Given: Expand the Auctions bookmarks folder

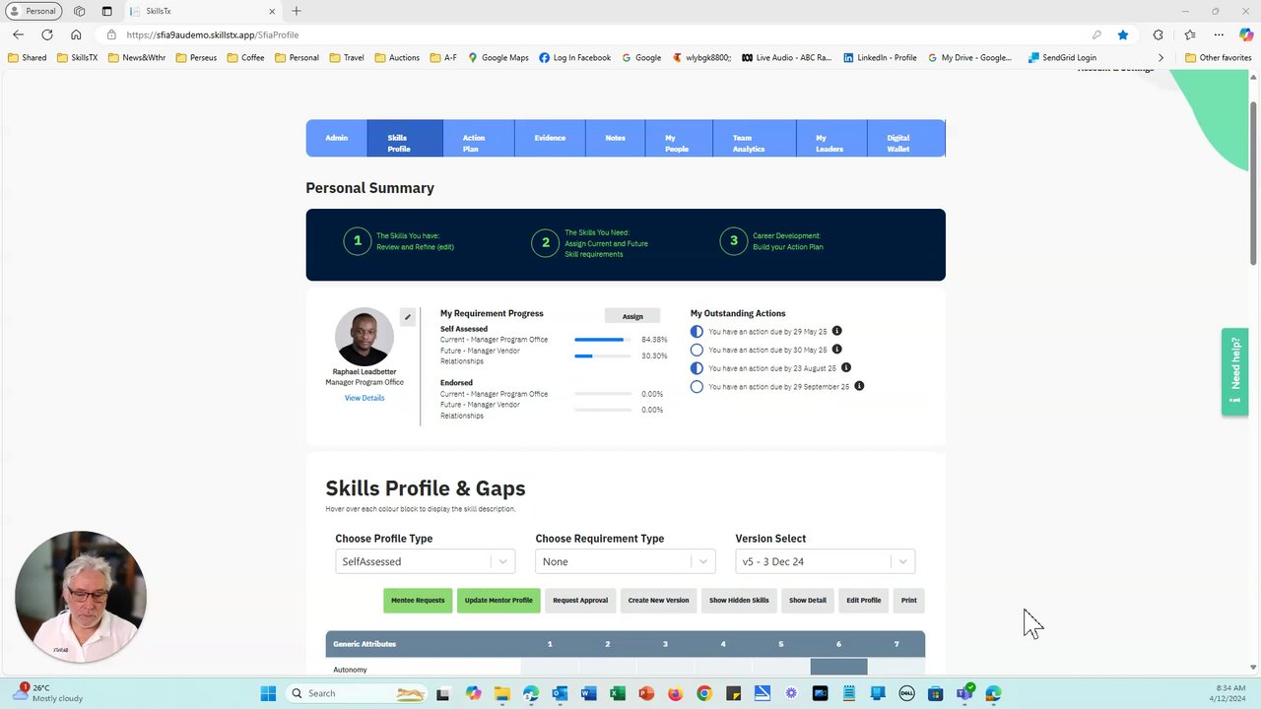Looking at the screenshot, I should pyautogui.click(x=397, y=57).
